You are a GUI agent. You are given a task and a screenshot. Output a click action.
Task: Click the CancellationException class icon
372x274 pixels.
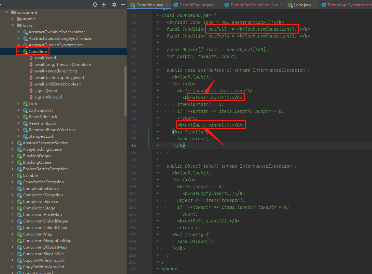click(x=19, y=182)
